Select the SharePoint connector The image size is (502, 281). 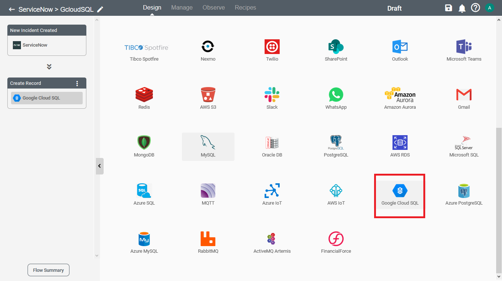click(x=336, y=51)
